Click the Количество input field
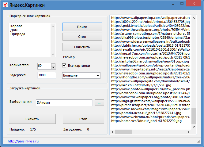 pyautogui.click(x=44, y=66)
